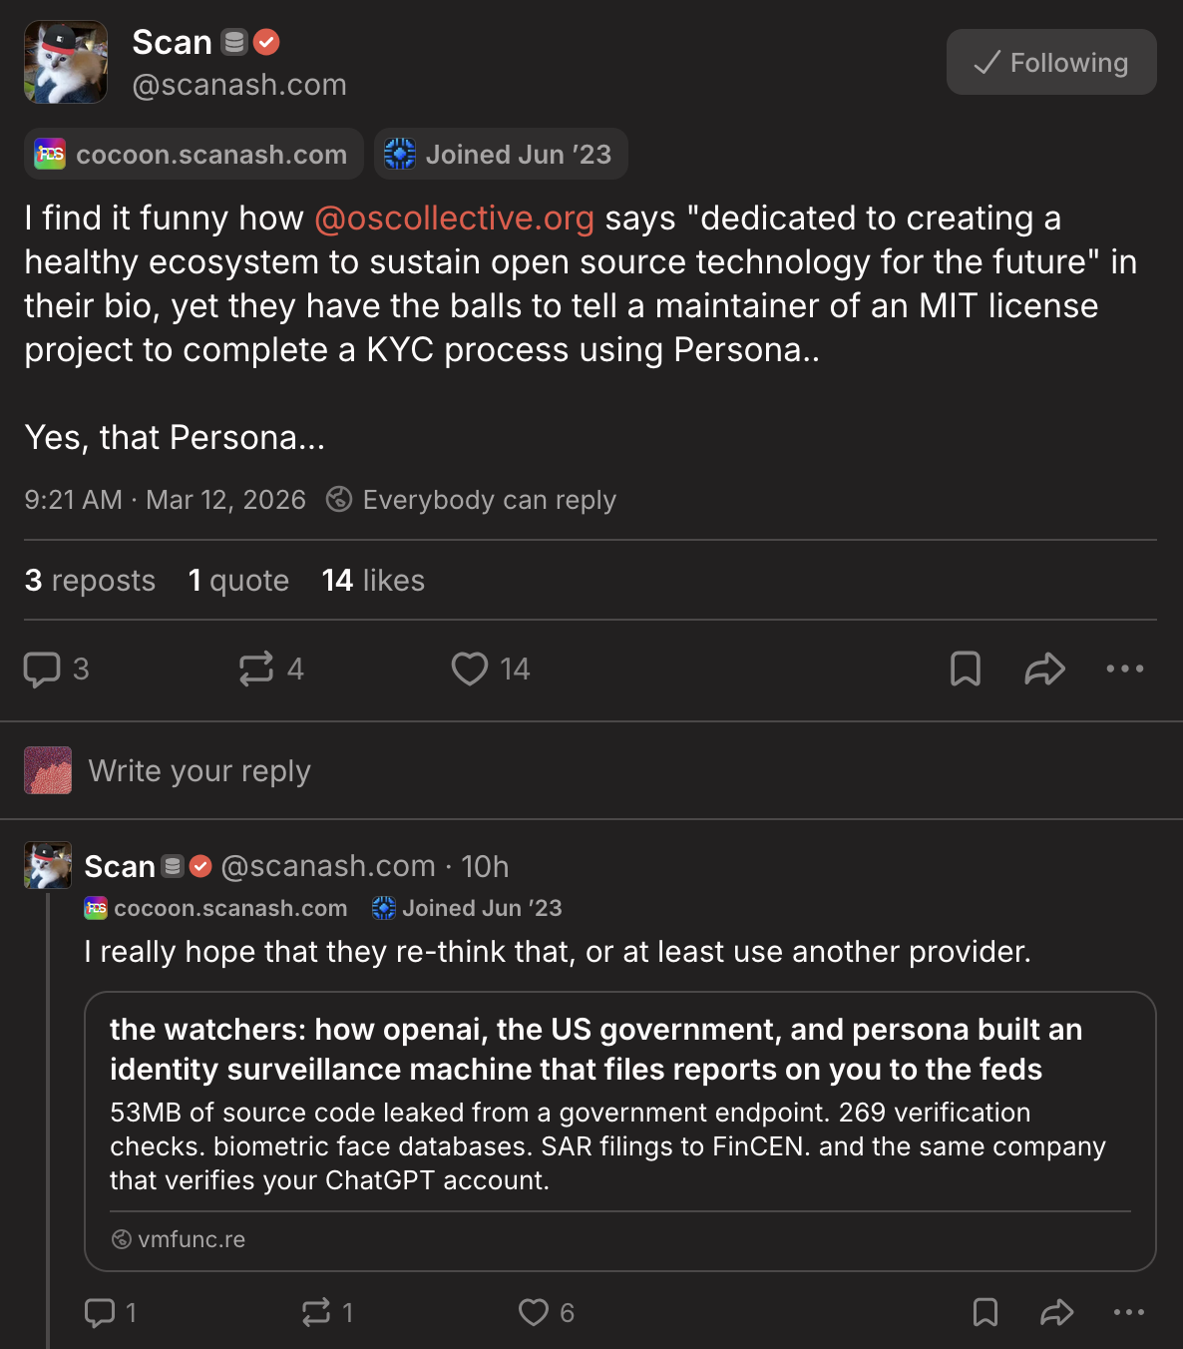
Task: Reply to the second post
Action: point(100,1313)
